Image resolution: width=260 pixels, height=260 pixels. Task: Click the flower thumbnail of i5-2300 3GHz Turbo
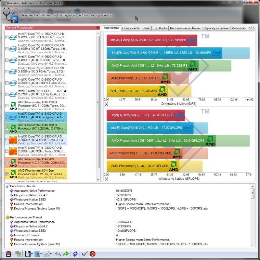pos(13,151)
